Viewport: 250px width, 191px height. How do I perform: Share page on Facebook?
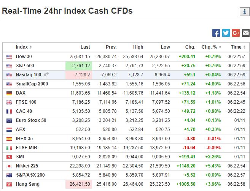(216, 33)
